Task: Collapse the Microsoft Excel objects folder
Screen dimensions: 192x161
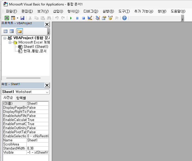Action: coord(10,42)
